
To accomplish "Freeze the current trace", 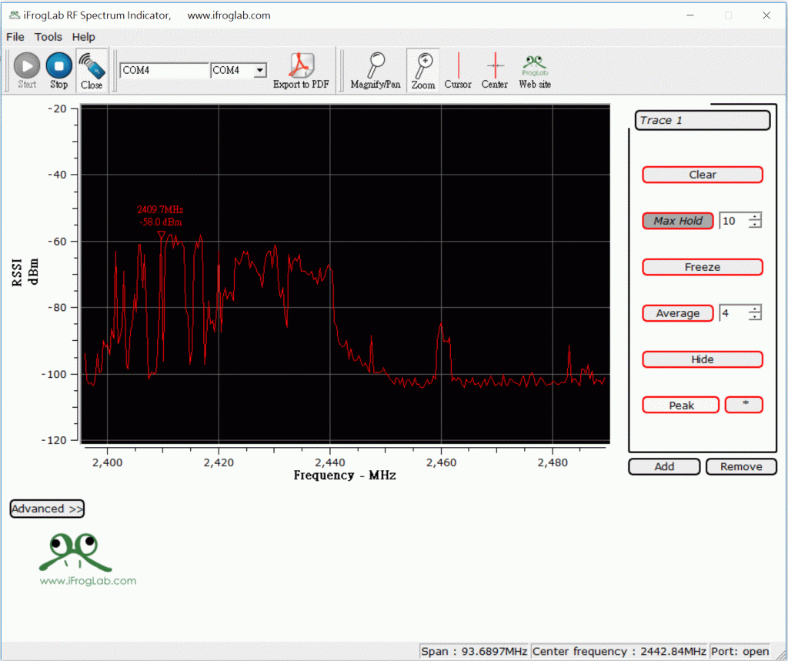I will point(703,267).
